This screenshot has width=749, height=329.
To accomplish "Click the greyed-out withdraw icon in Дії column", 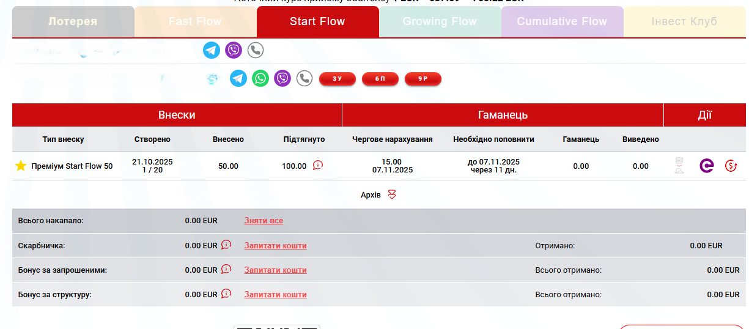I will [678, 166].
